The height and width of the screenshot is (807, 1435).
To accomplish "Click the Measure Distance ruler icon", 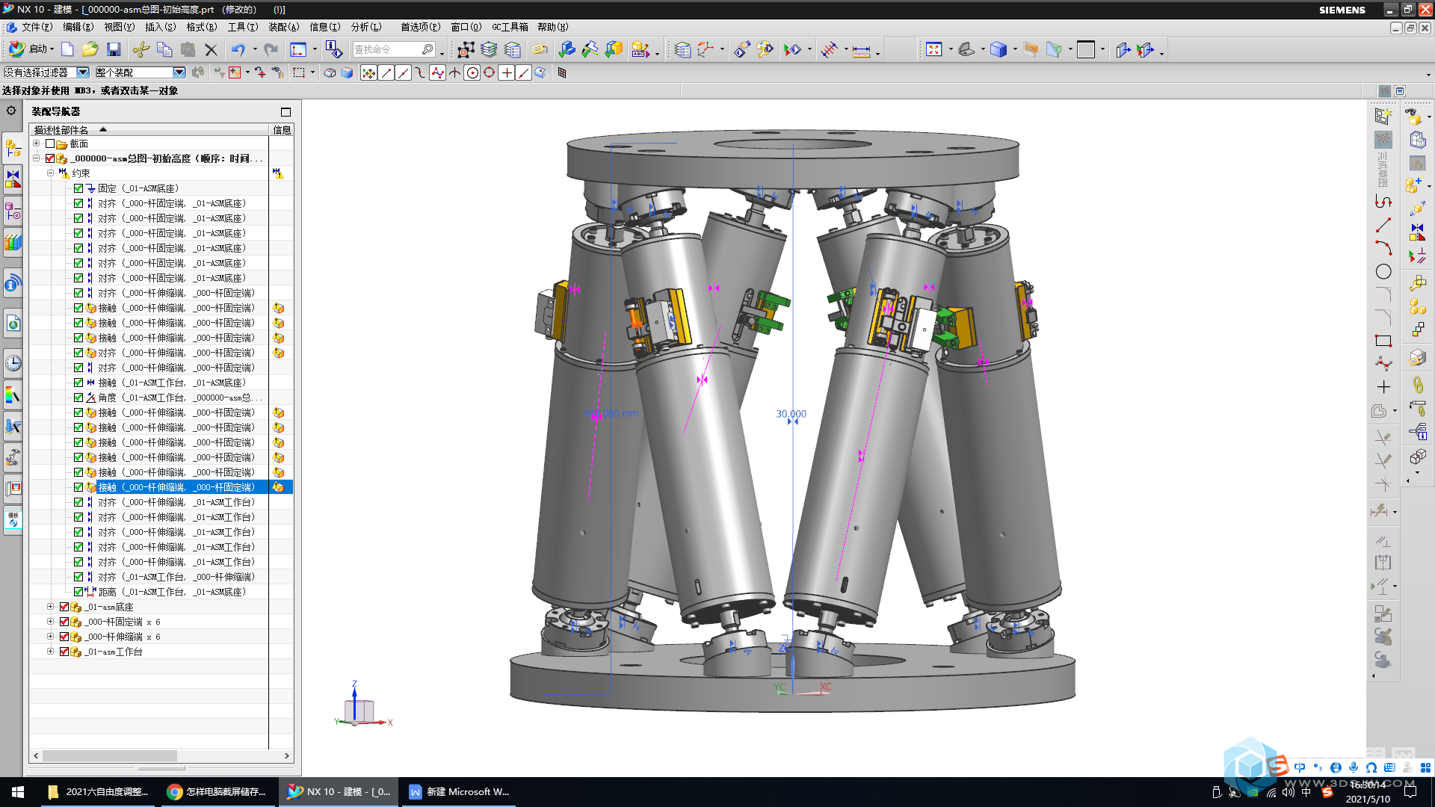I will pyautogui.click(x=861, y=50).
